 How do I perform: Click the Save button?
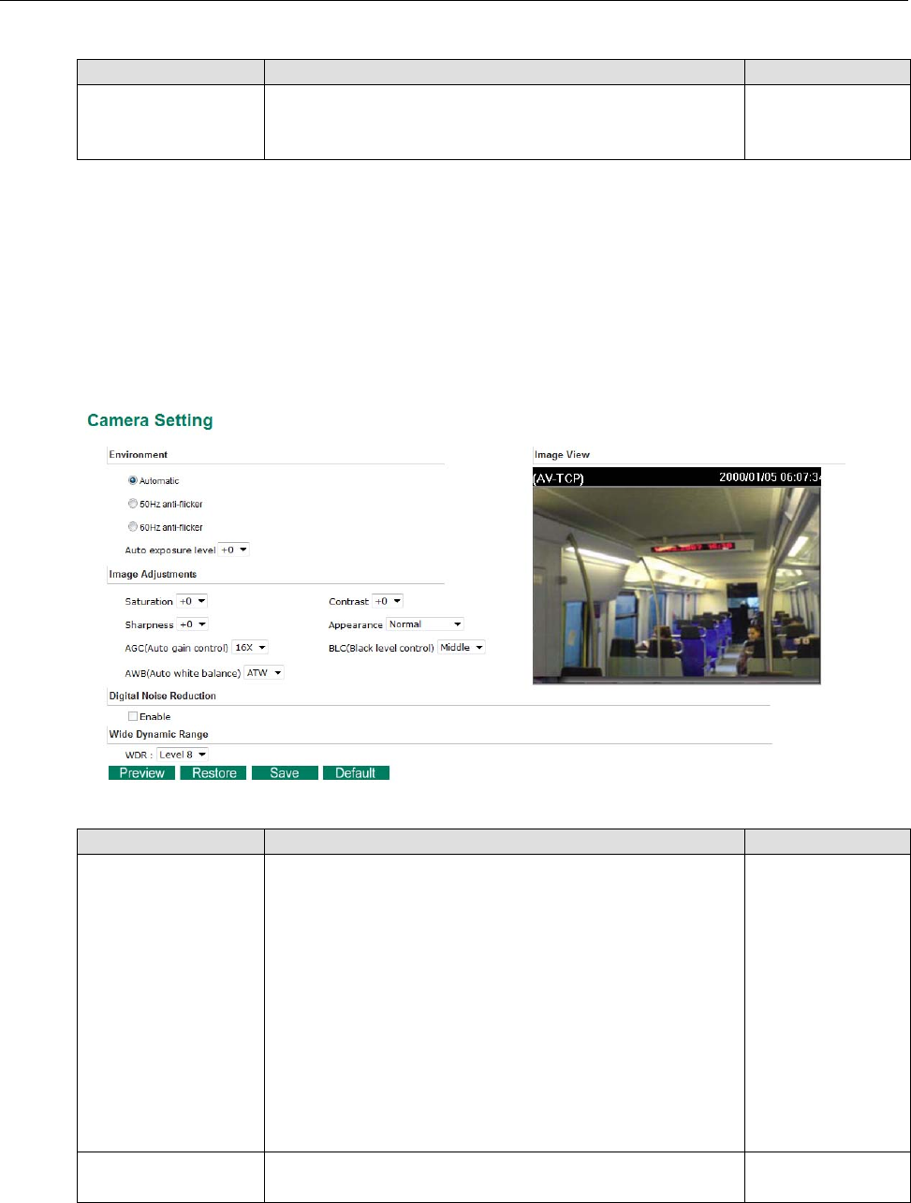point(285,773)
